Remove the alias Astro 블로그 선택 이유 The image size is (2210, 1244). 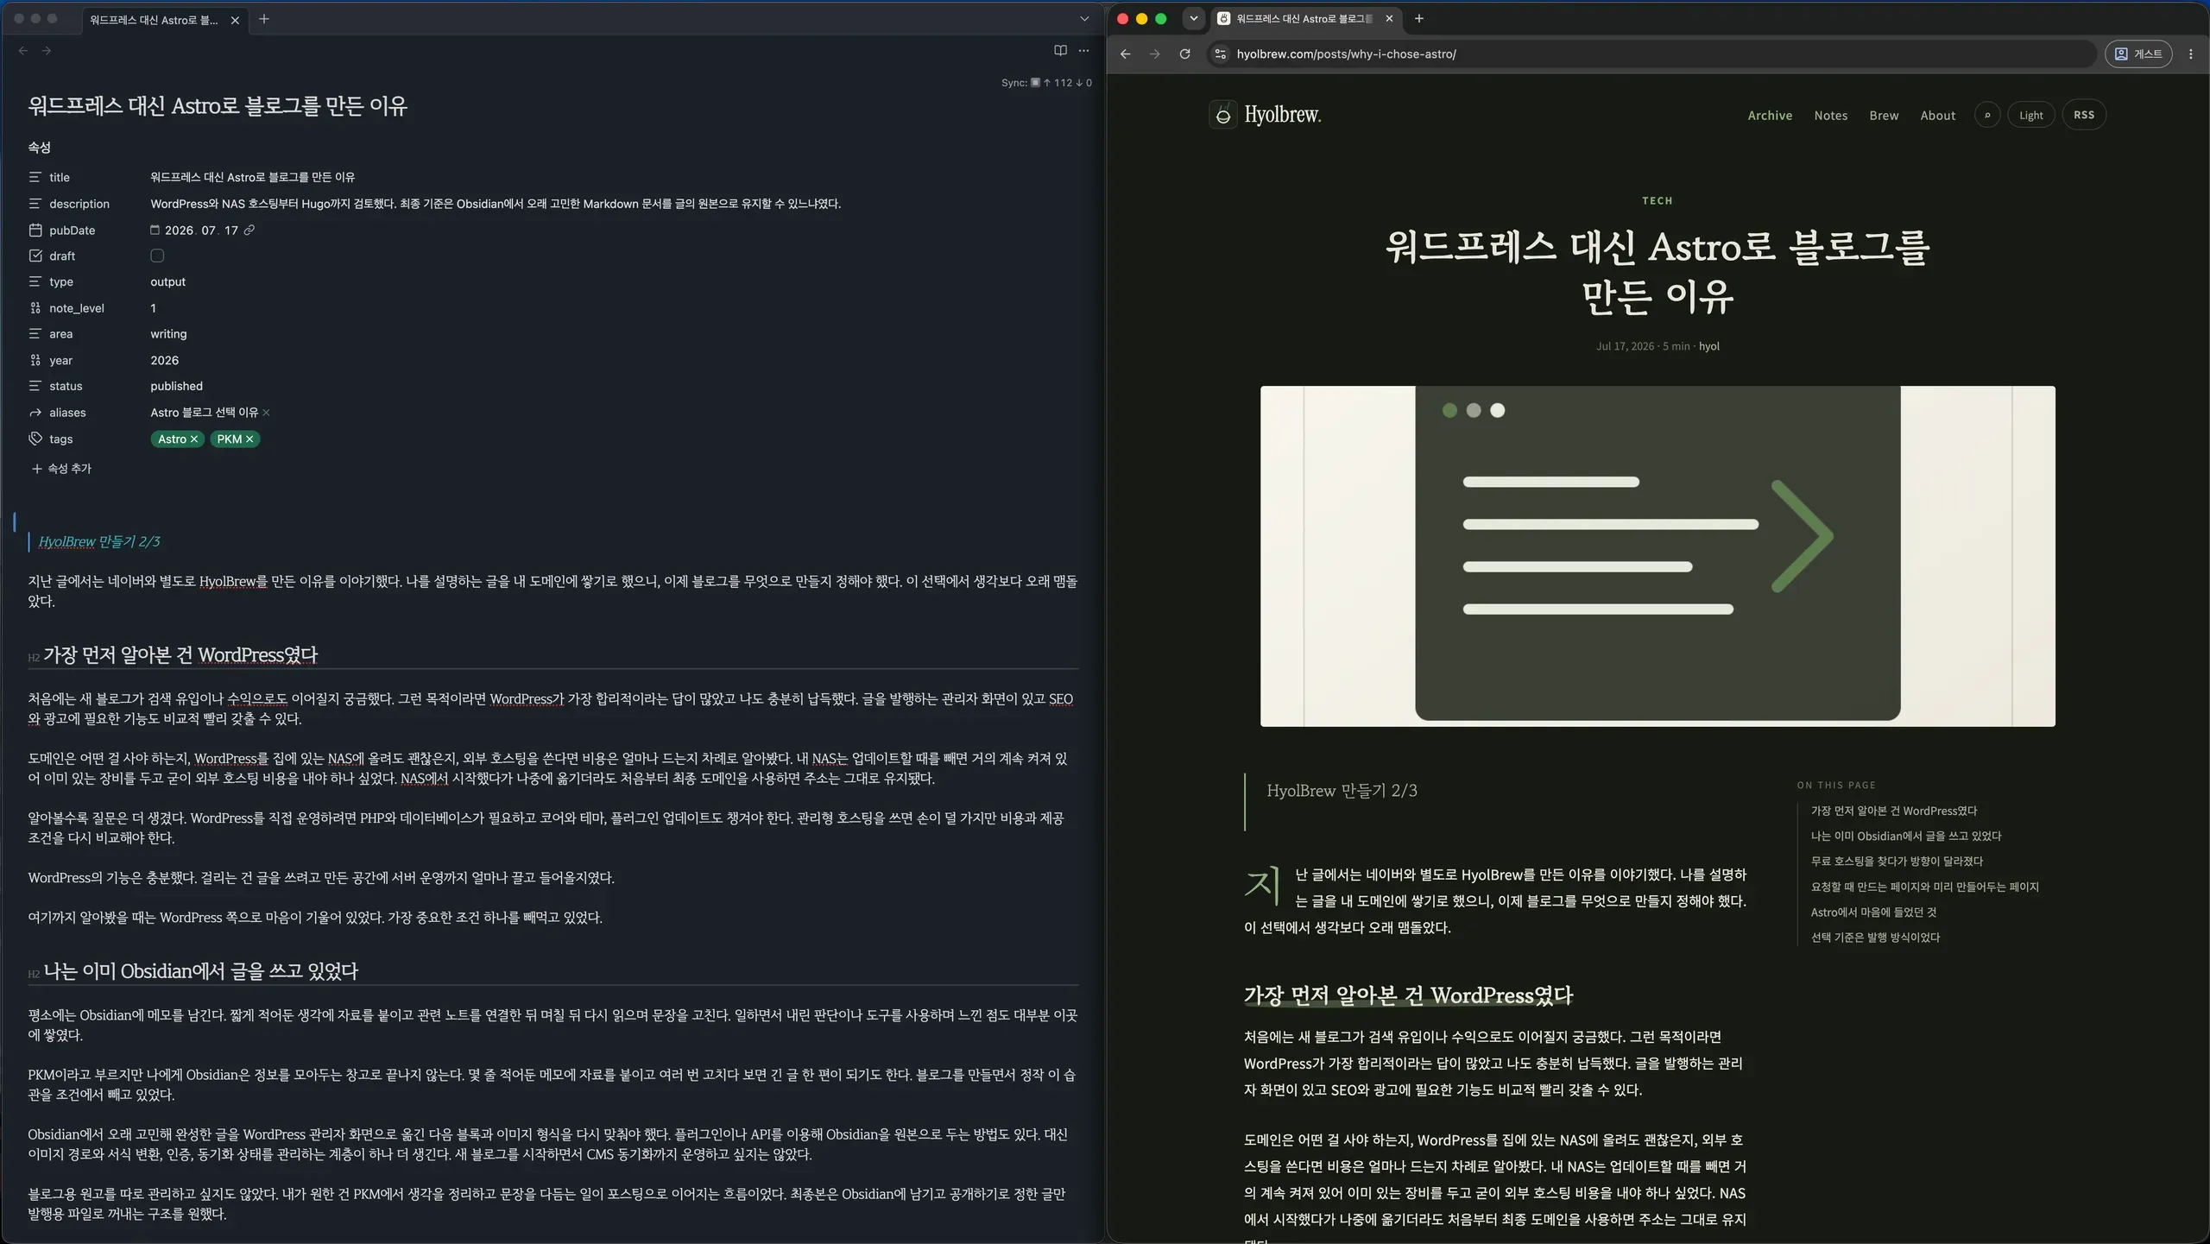266,413
